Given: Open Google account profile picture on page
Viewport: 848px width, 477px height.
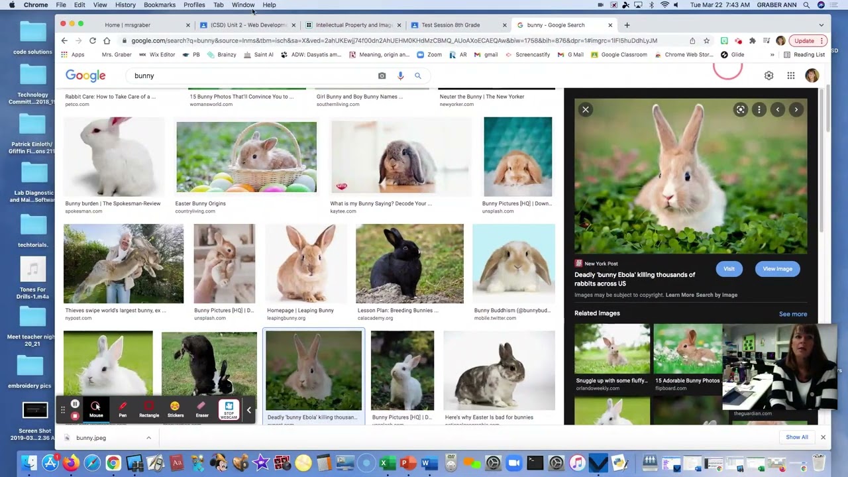Looking at the screenshot, I should point(812,76).
